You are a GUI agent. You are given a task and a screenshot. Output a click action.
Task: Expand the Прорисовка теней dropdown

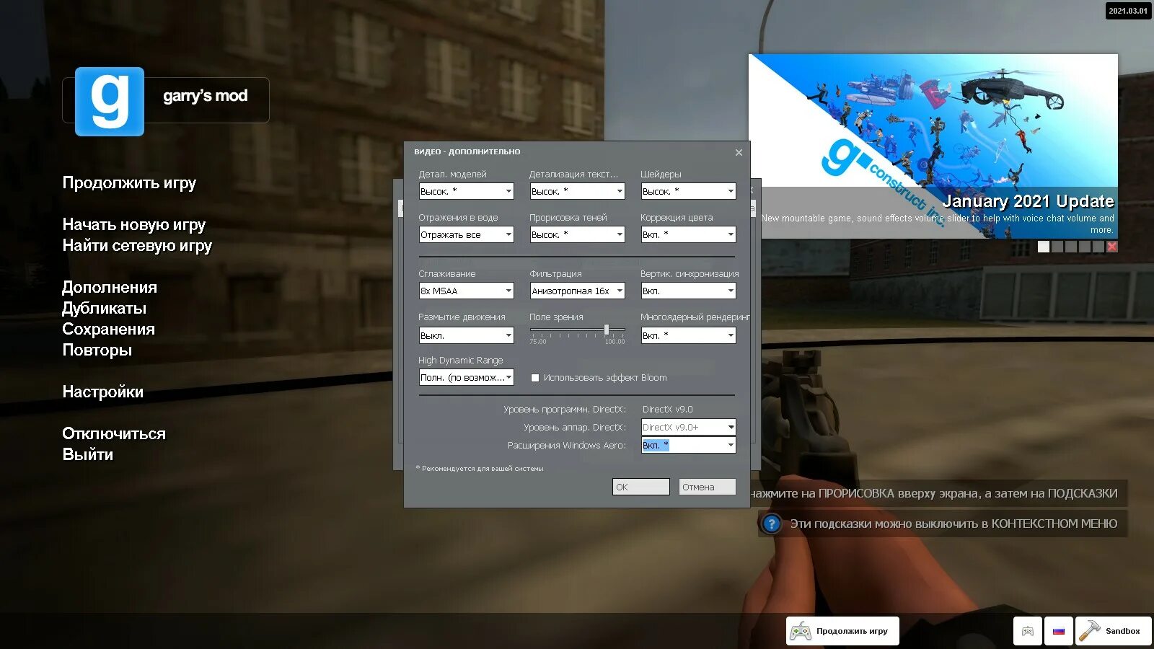click(x=578, y=234)
